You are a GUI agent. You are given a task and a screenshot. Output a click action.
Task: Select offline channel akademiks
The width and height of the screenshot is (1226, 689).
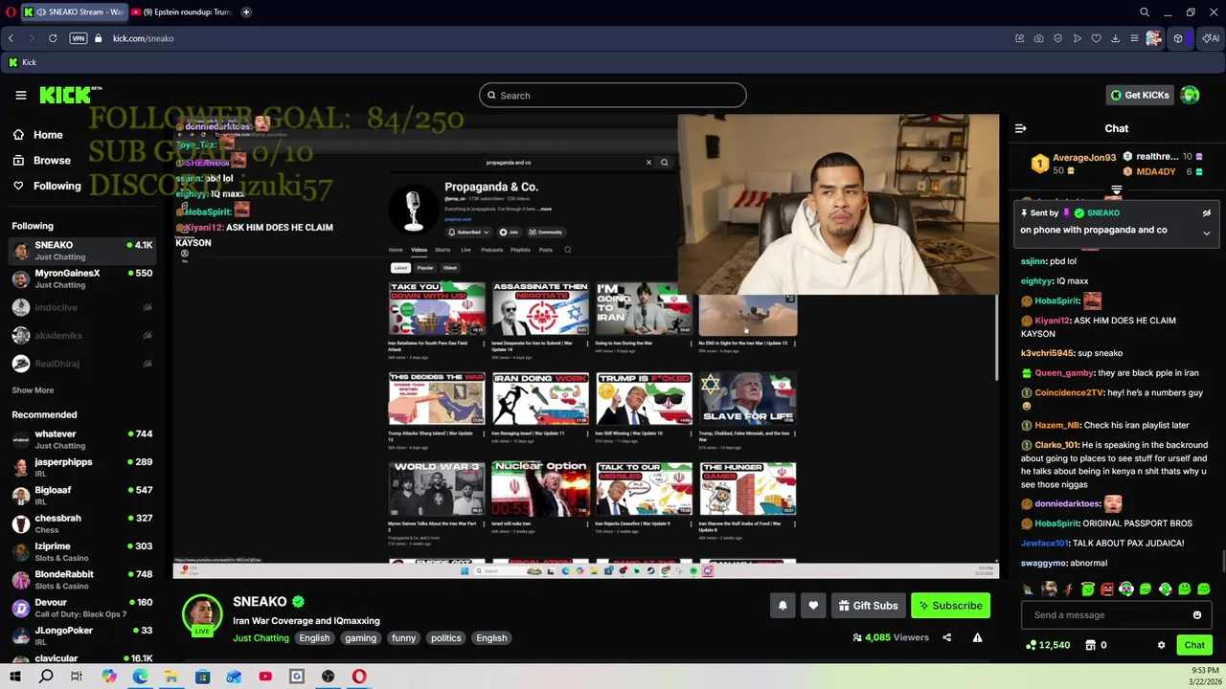(82, 336)
